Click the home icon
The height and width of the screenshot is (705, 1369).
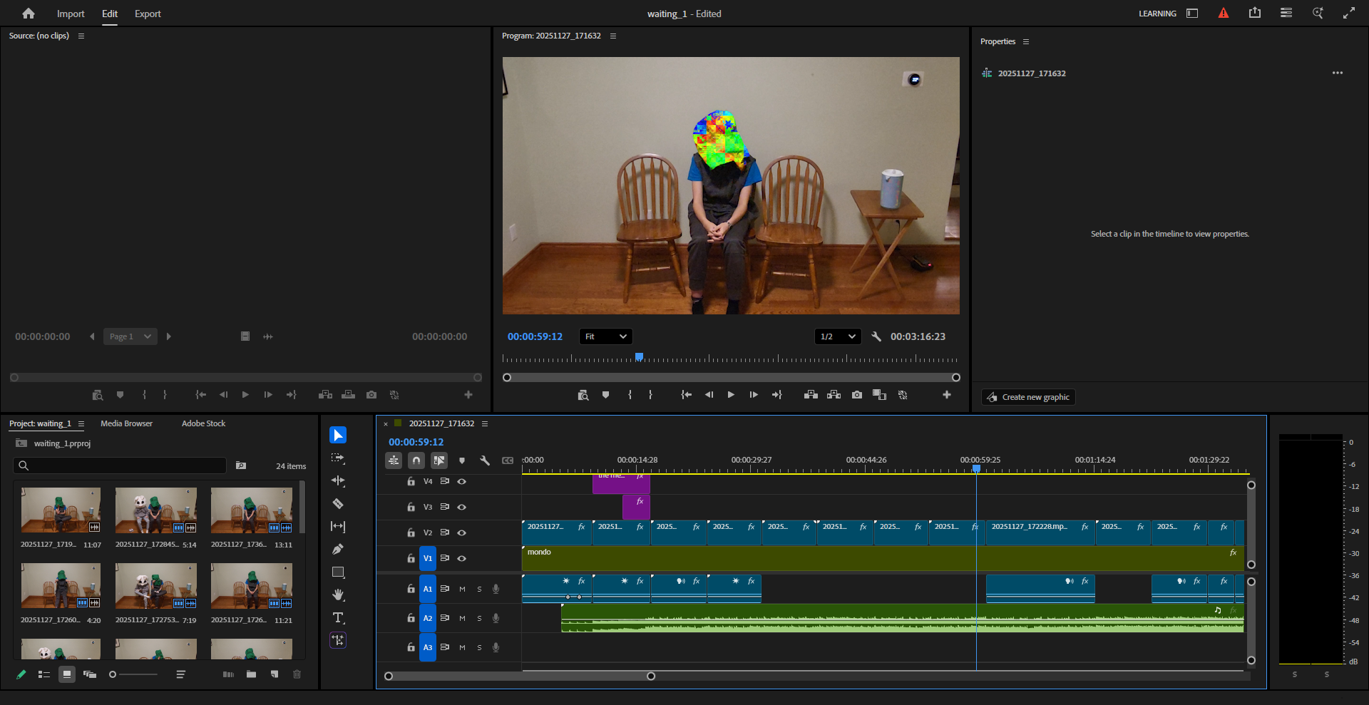pos(29,14)
